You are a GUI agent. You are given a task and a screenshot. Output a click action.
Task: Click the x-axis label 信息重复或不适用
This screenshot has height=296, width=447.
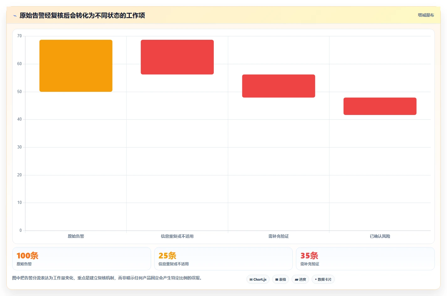pyautogui.click(x=177, y=236)
